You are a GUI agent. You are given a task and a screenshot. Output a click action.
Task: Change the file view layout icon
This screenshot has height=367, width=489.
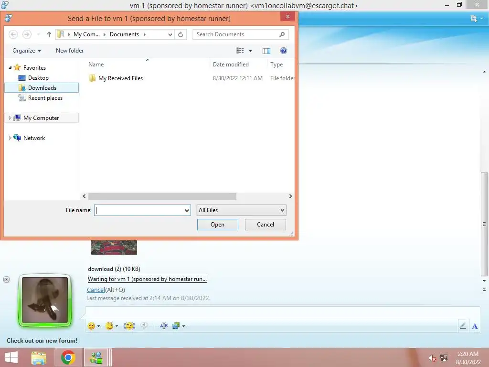tap(240, 51)
